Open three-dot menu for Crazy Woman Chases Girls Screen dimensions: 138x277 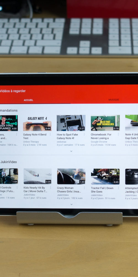[84, 188]
